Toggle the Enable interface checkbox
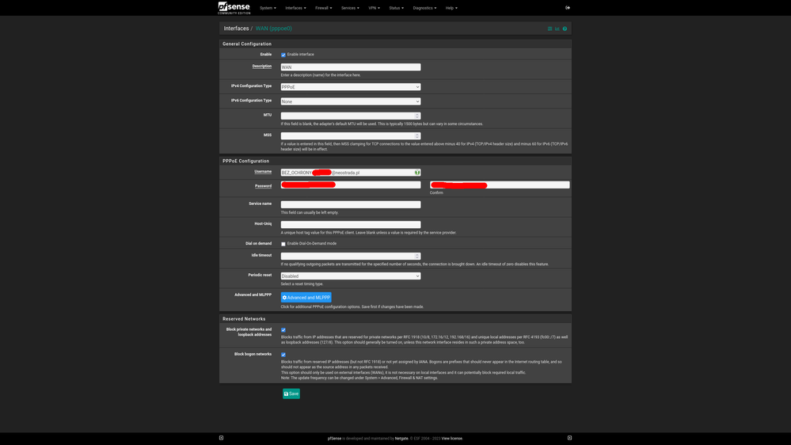Screen dimensions: 791x445 pyautogui.click(x=283, y=55)
